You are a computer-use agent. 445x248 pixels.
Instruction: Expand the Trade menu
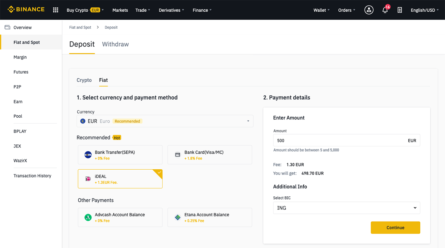point(143,10)
